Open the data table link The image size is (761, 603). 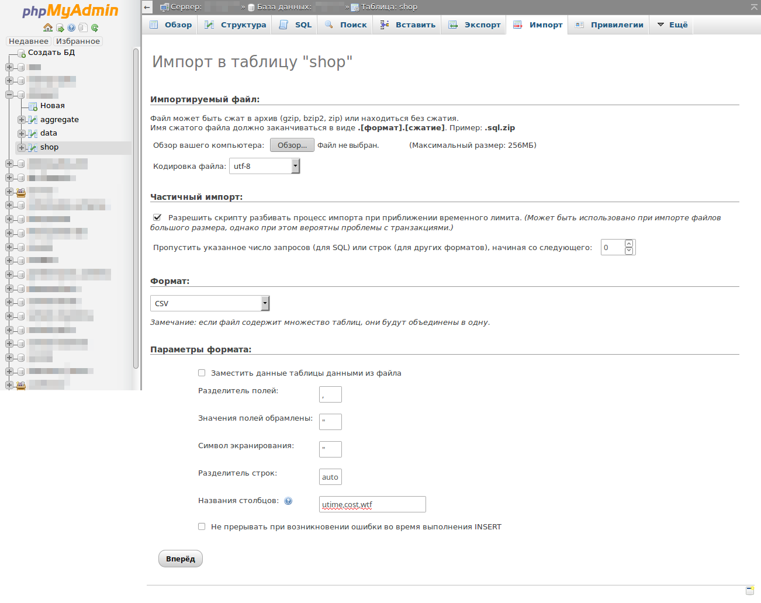click(x=49, y=133)
